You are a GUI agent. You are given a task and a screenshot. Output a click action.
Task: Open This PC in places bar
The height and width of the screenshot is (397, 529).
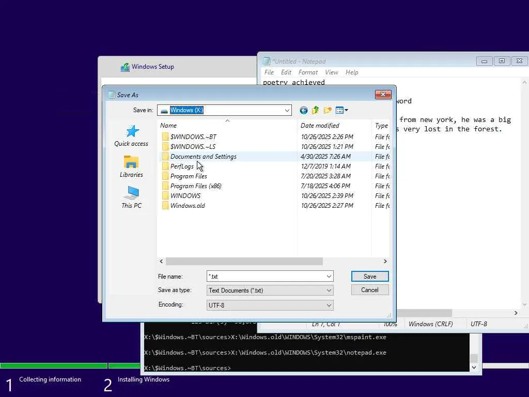[131, 197]
